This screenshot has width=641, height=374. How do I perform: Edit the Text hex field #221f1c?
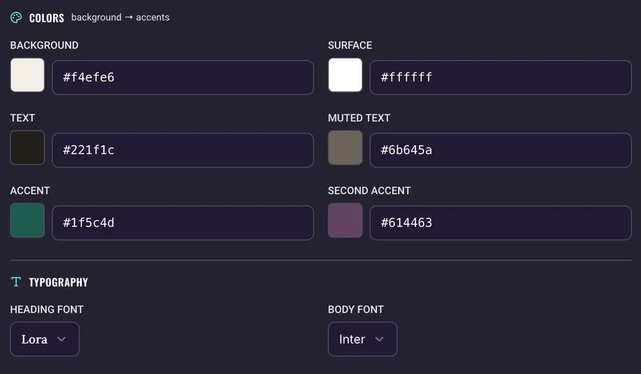[183, 150]
